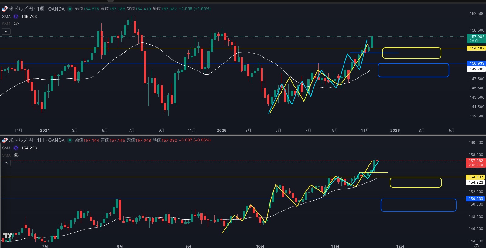Show the hidden SMA indicator on daily chart

[16, 155]
